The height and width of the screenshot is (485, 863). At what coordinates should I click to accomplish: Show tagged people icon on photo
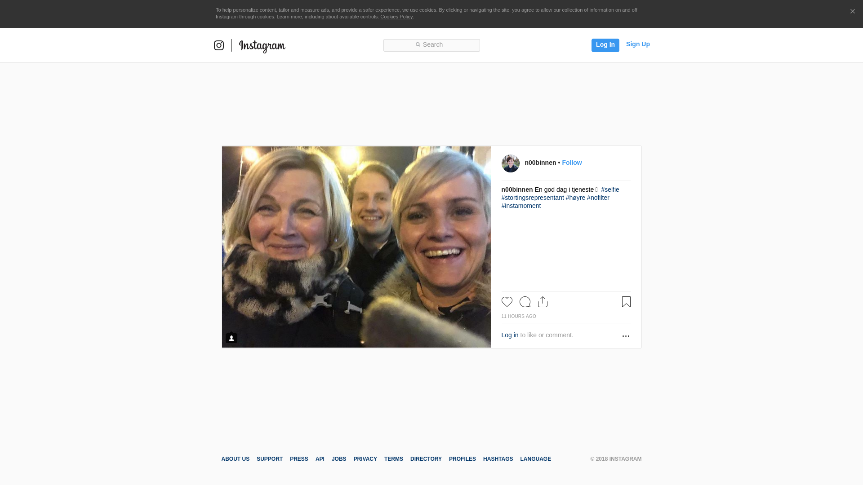click(x=231, y=338)
